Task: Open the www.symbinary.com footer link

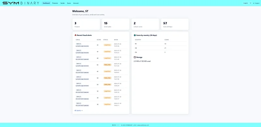Action: tap(143, 125)
